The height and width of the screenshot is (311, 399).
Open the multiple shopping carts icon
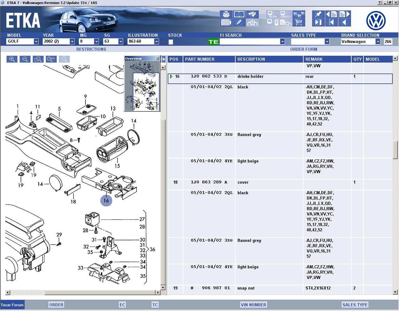click(x=299, y=14)
